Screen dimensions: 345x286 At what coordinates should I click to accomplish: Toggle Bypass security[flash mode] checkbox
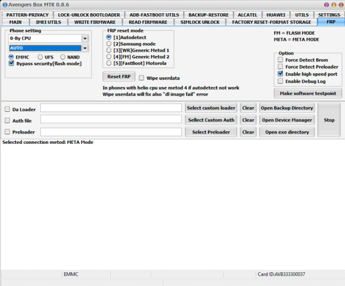[x=11, y=64]
